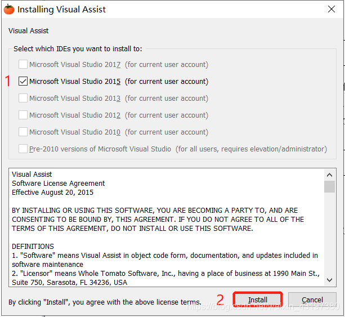Toggle Pre-2010 versions of Visual Studio checkbox
Viewport: 345px width, 317px height.
[23, 149]
